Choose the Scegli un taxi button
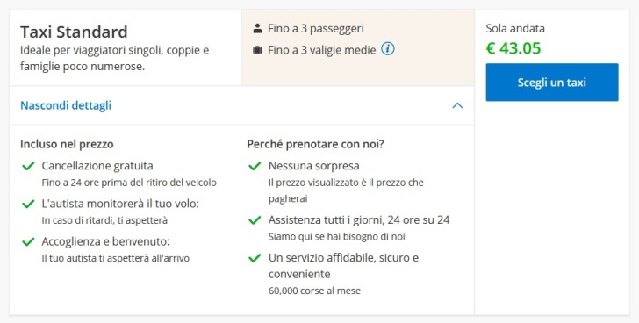Image resolution: width=639 pixels, height=323 pixels. [552, 83]
